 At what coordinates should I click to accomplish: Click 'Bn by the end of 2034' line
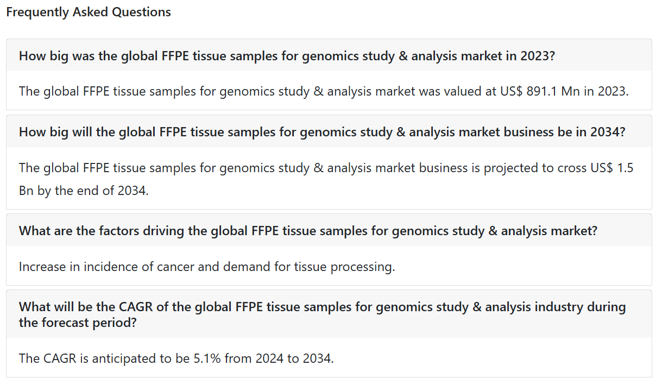click(x=83, y=191)
